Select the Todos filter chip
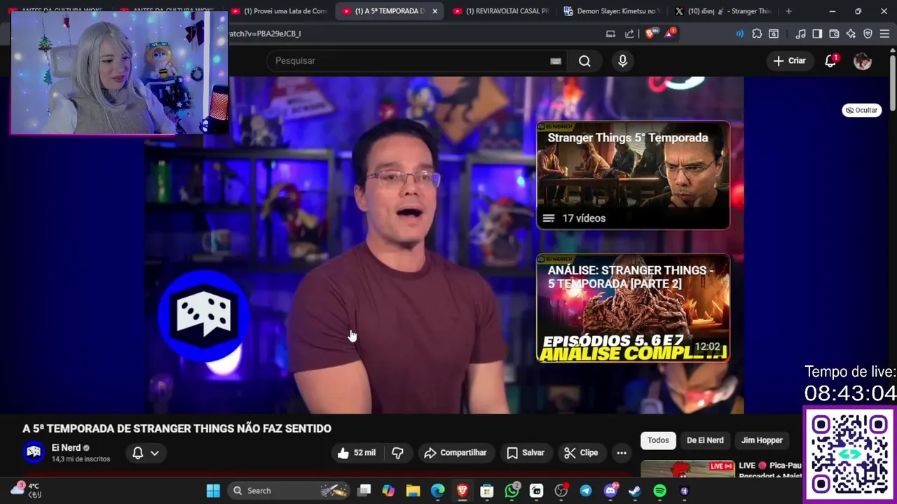This screenshot has width=897, height=504. 658,440
